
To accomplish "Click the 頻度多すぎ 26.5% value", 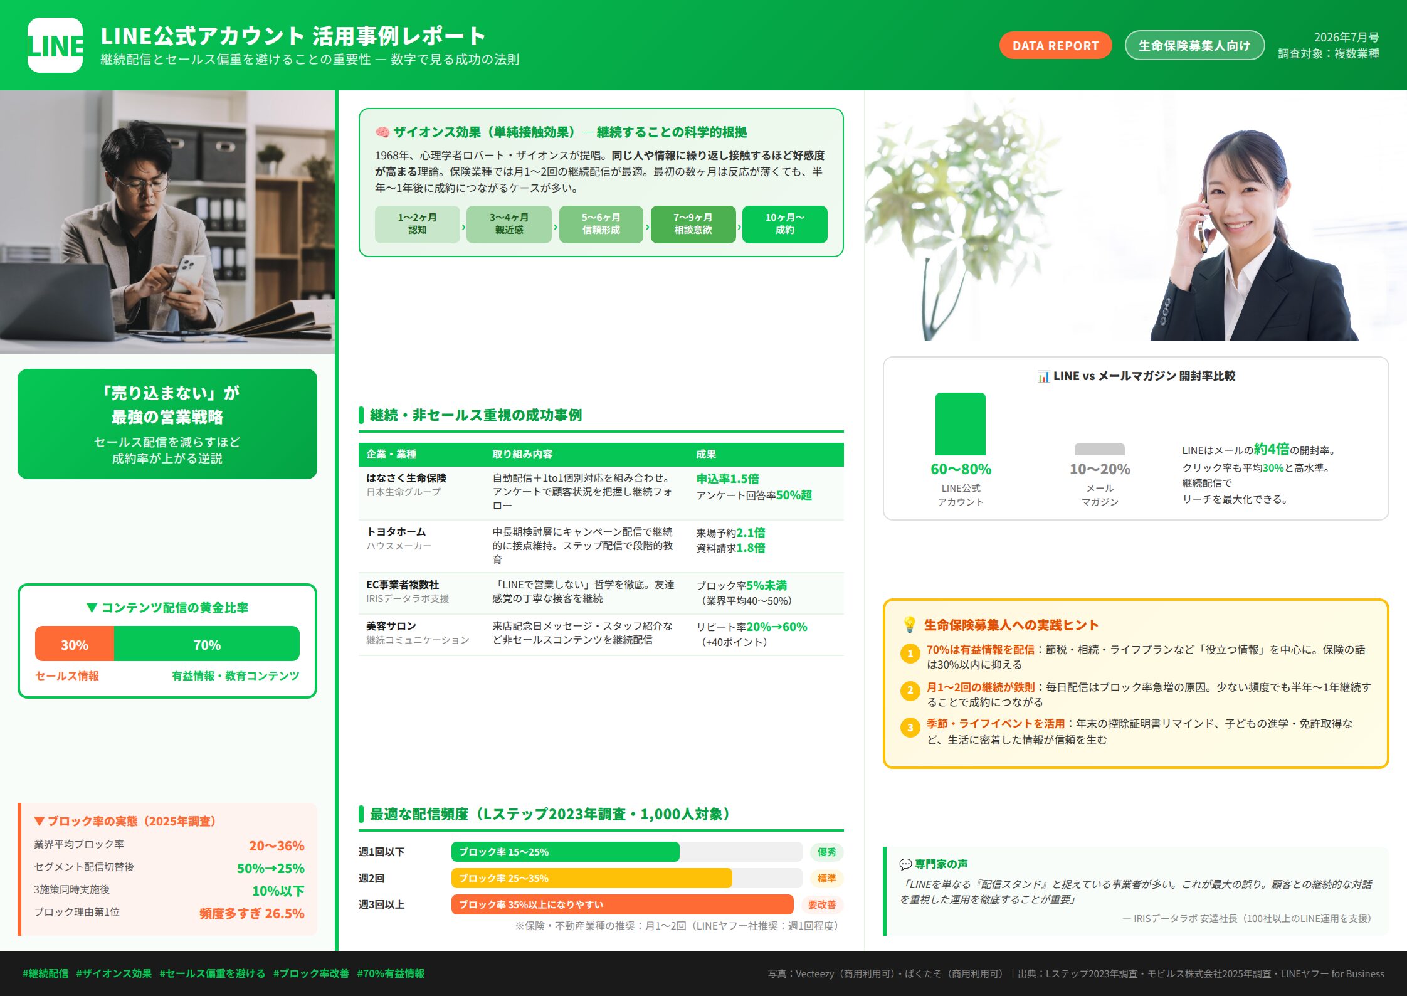I will point(252,913).
